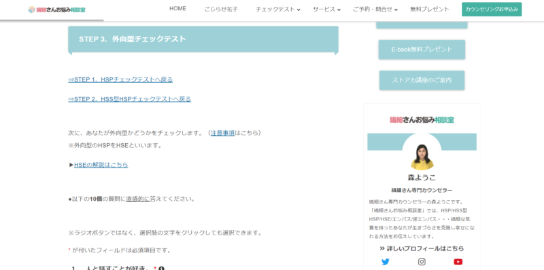Screen dimensions: 544x270
Task: Open the 詳しいプロフィールはこちら link
Action: (422, 248)
